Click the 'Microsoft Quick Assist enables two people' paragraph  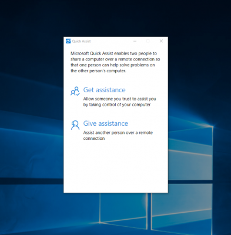pyautogui.click(x=115, y=62)
